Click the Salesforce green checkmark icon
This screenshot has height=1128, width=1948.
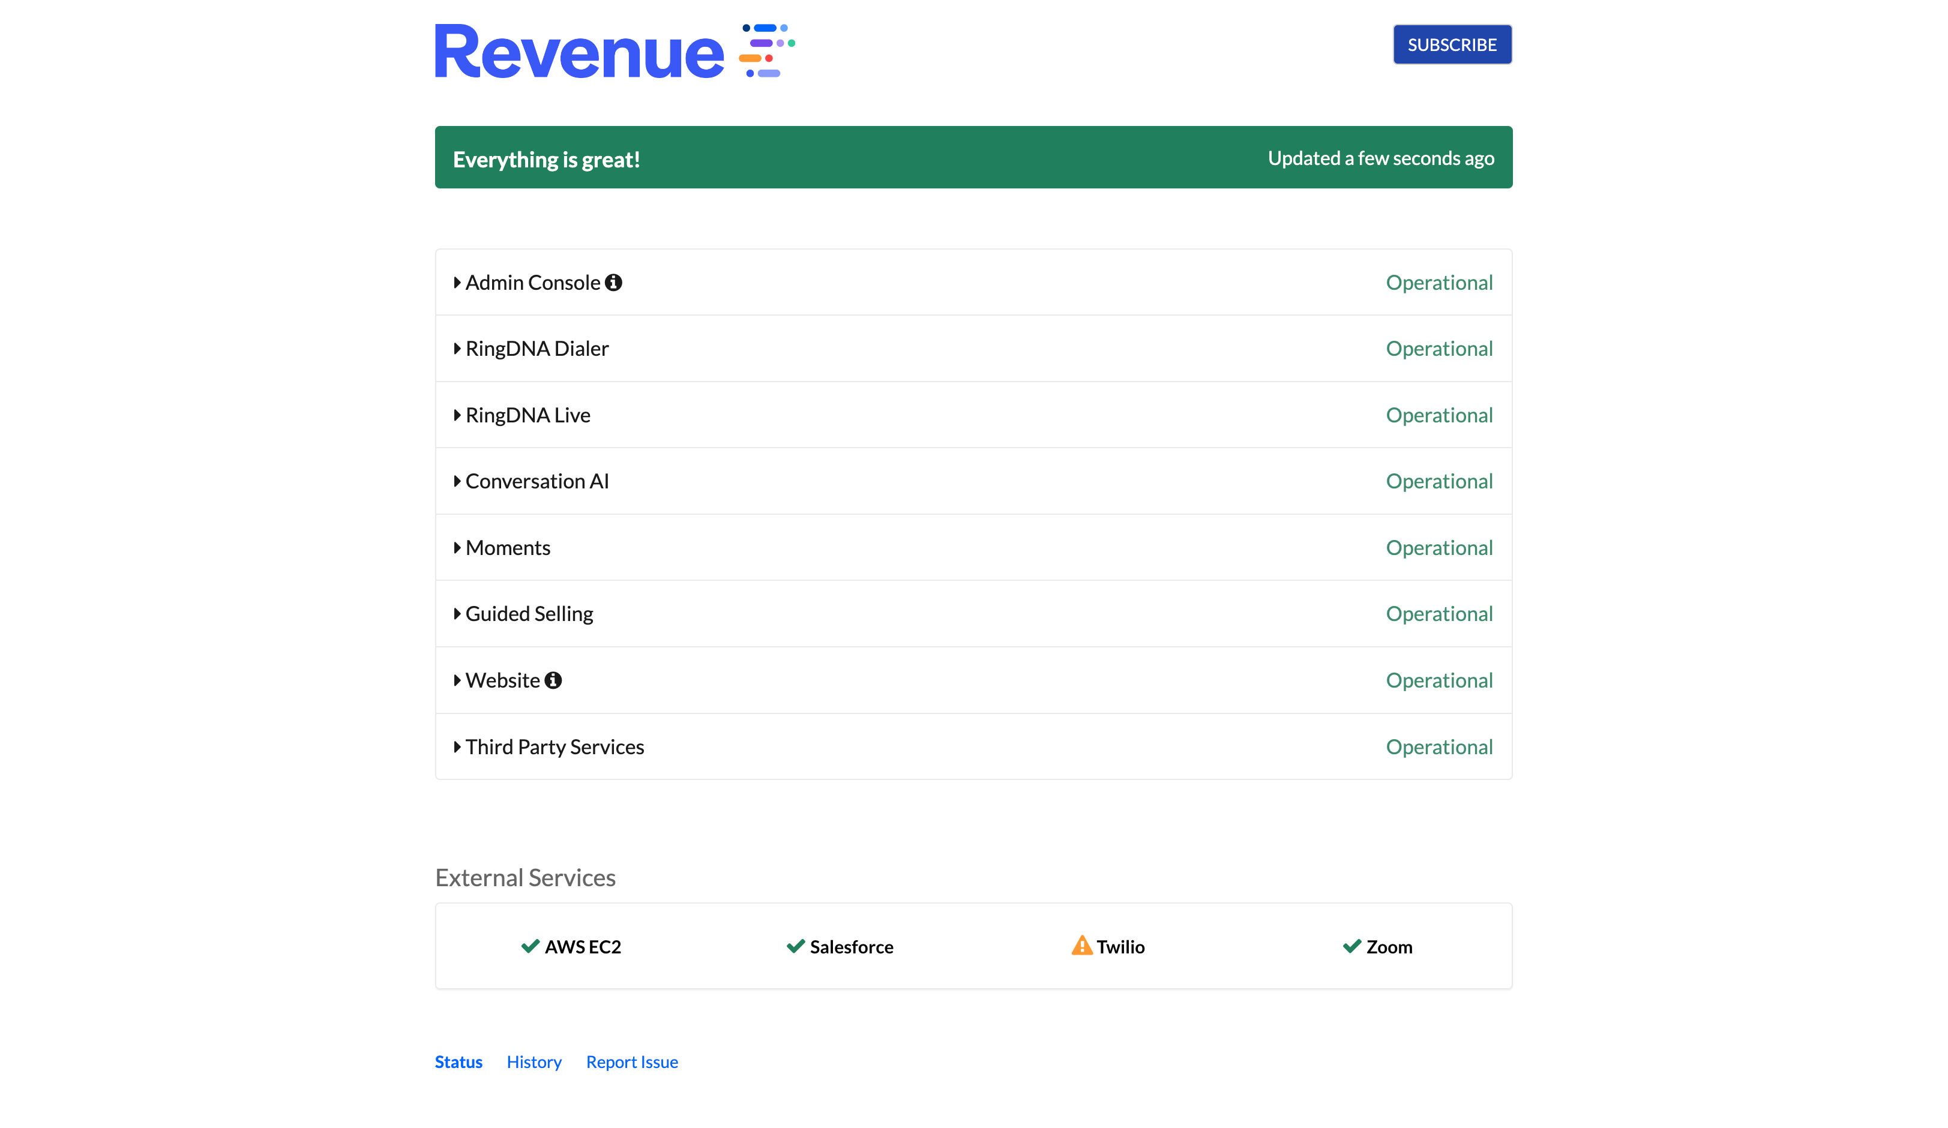[x=795, y=946]
